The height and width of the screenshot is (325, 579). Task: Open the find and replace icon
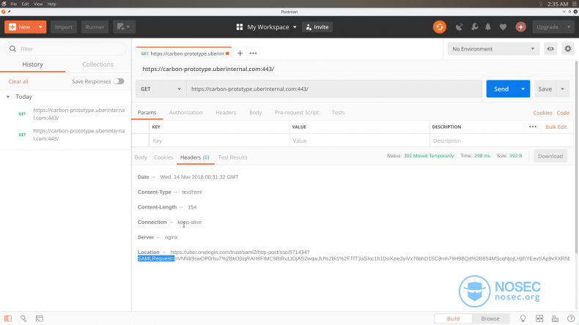[x=23, y=318]
